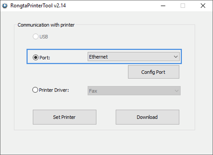Click the Download button
Image resolution: width=213 pixels, height=155 pixels.
click(148, 117)
